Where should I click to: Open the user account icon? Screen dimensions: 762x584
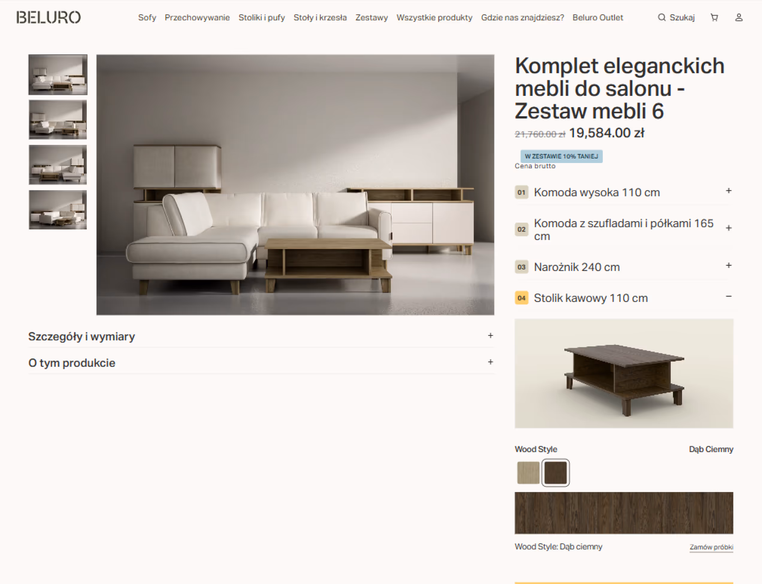coord(739,17)
